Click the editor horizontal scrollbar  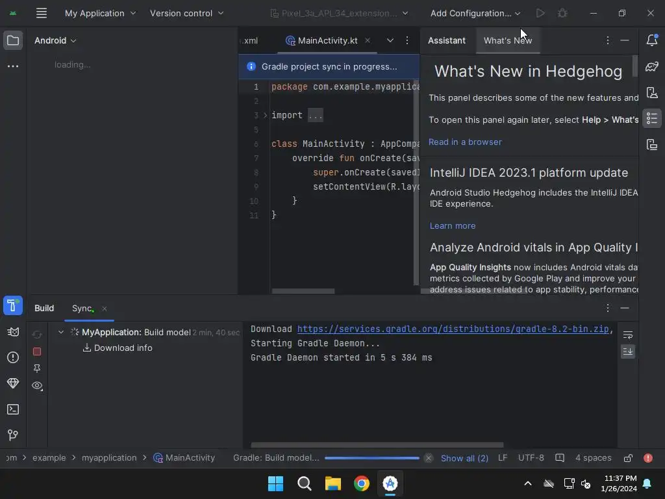303,291
